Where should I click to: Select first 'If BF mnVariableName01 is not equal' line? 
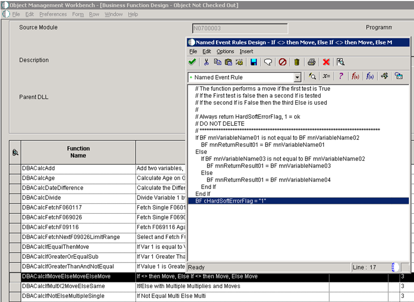click(x=277, y=138)
